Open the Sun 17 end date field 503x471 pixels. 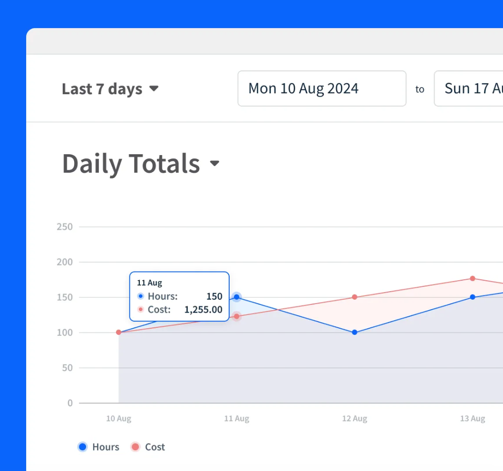pyautogui.click(x=468, y=88)
